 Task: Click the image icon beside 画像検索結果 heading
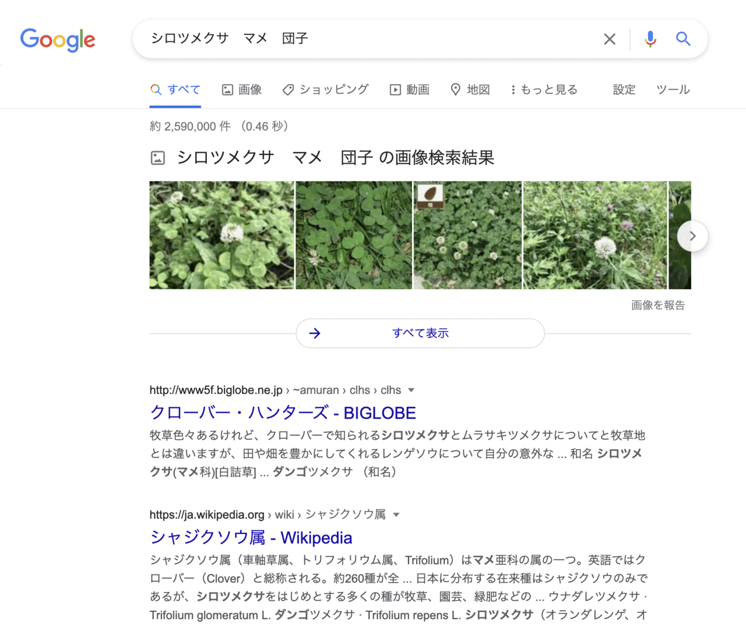[x=157, y=157]
